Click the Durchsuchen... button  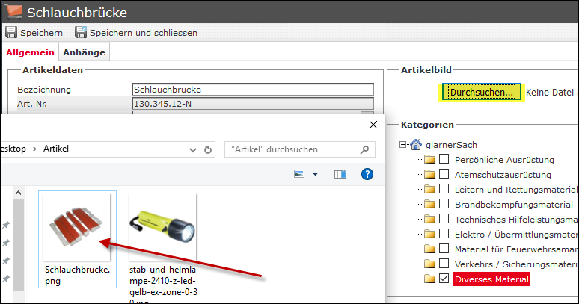click(x=482, y=92)
